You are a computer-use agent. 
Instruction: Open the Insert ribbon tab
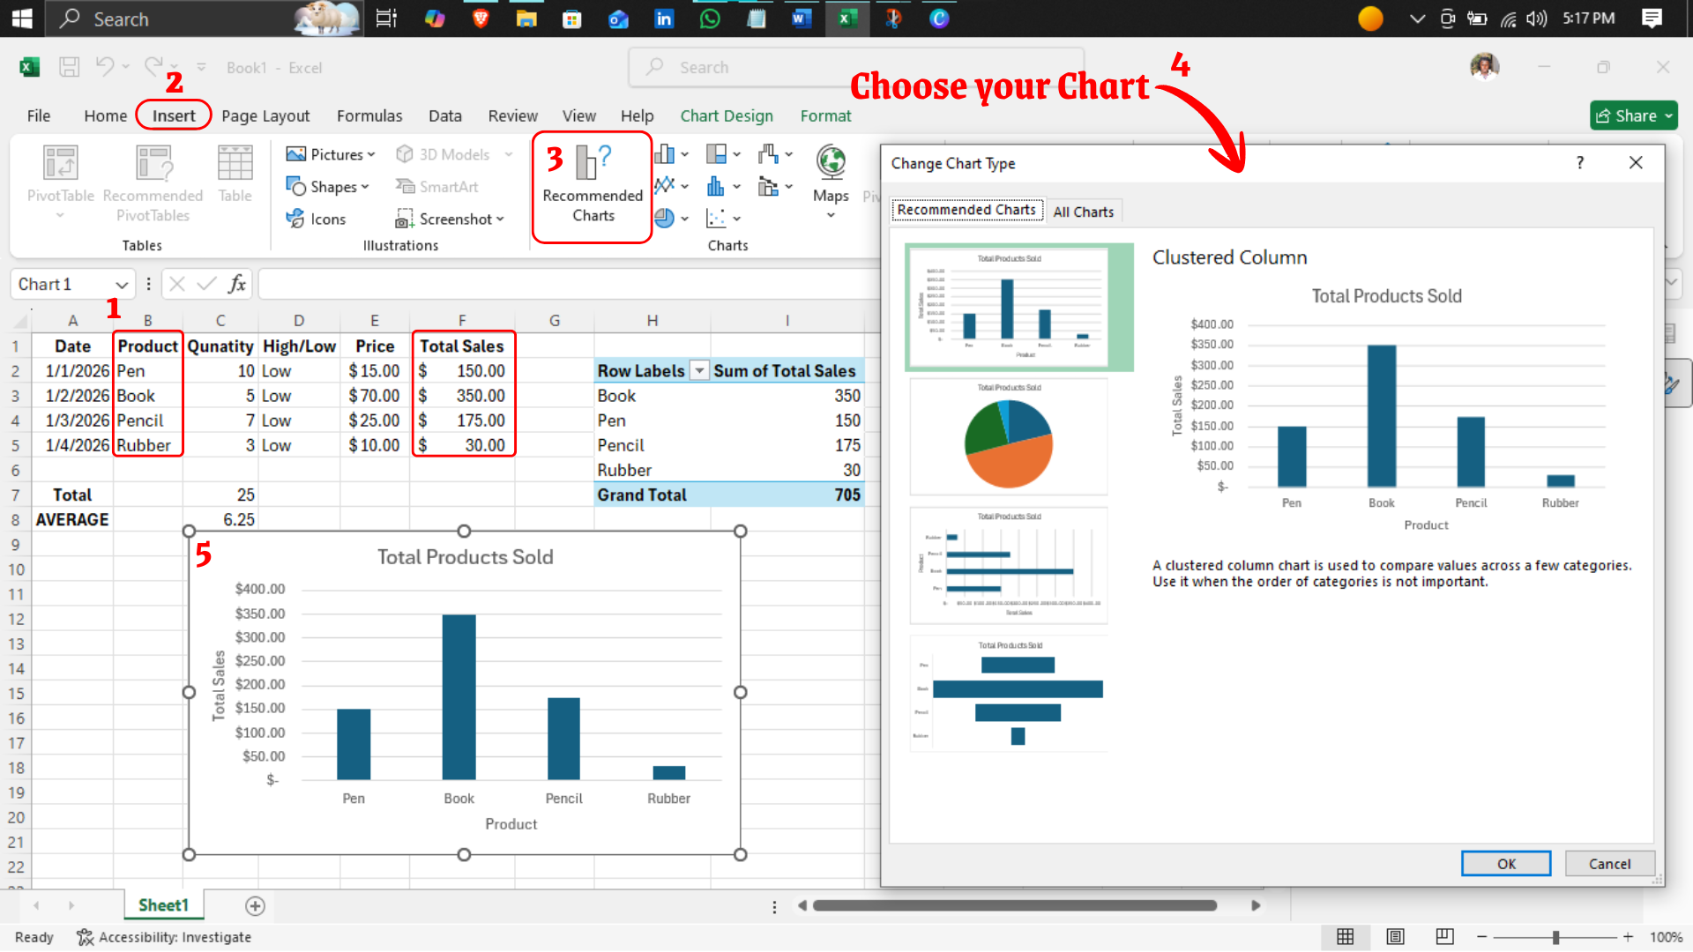pyautogui.click(x=174, y=115)
